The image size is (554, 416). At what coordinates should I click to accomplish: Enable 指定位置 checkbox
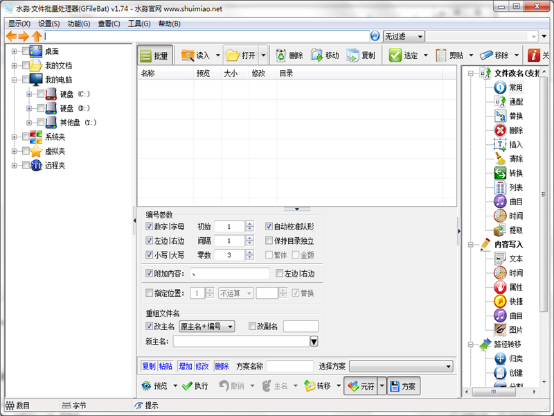tap(149, 293)
